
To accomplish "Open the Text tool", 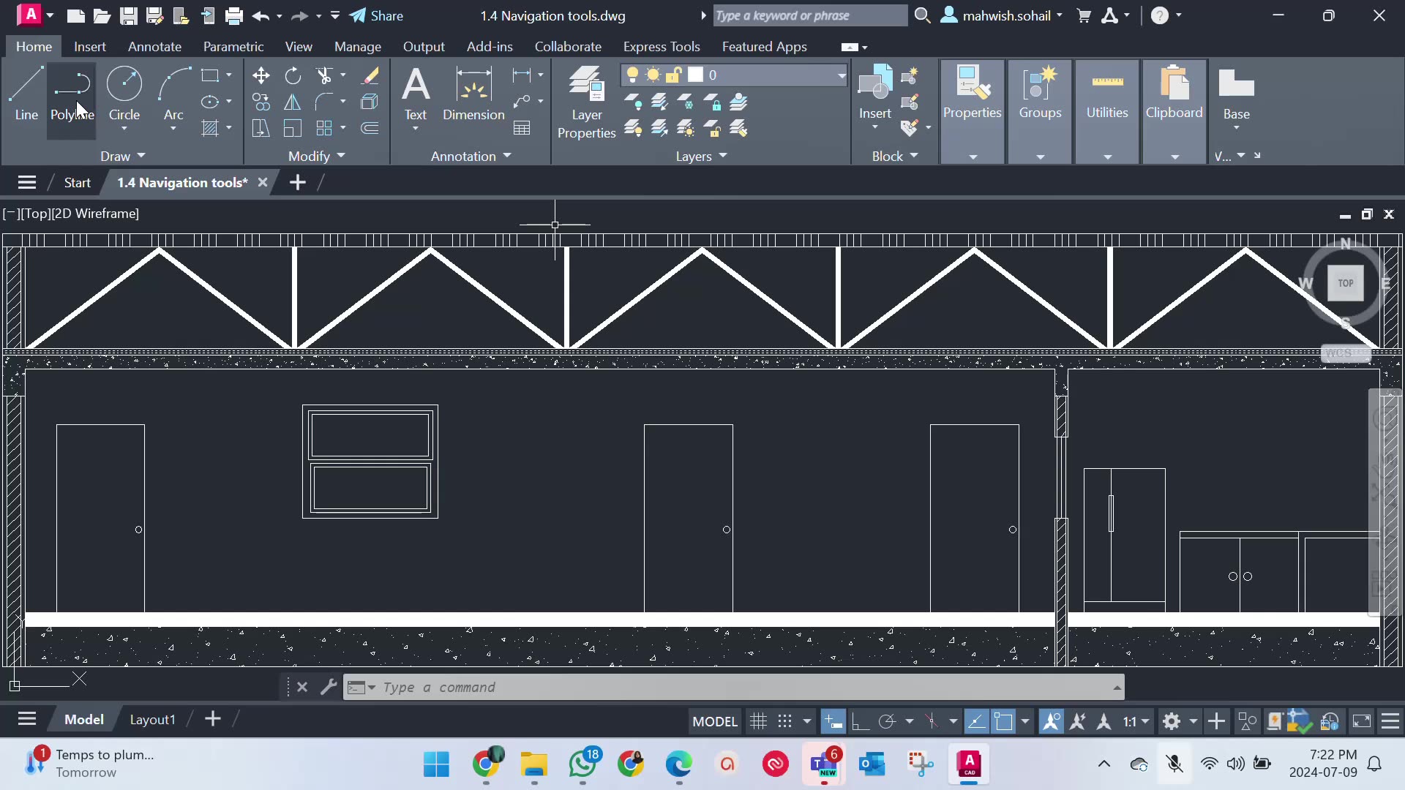I will 416,95.
